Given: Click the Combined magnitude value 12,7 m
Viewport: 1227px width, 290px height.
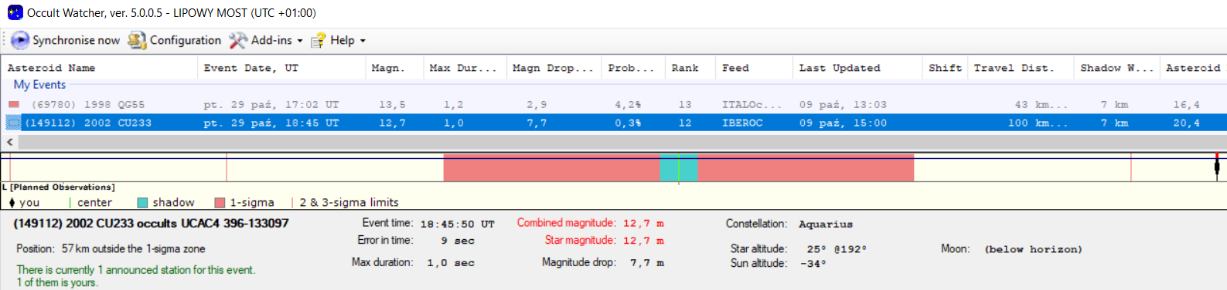Looking at the screenshot, I should pyautogui.click(x=643, y=224).
